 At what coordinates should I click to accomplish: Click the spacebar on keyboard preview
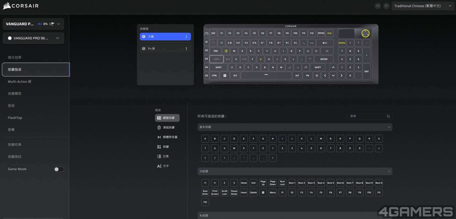[x=266, y=76]
